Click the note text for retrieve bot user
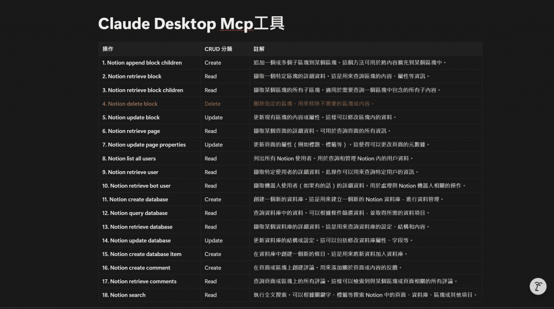 click(x=360, y=185)
